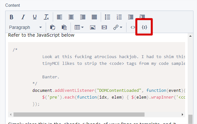Align text left

(x=60, y=17)
